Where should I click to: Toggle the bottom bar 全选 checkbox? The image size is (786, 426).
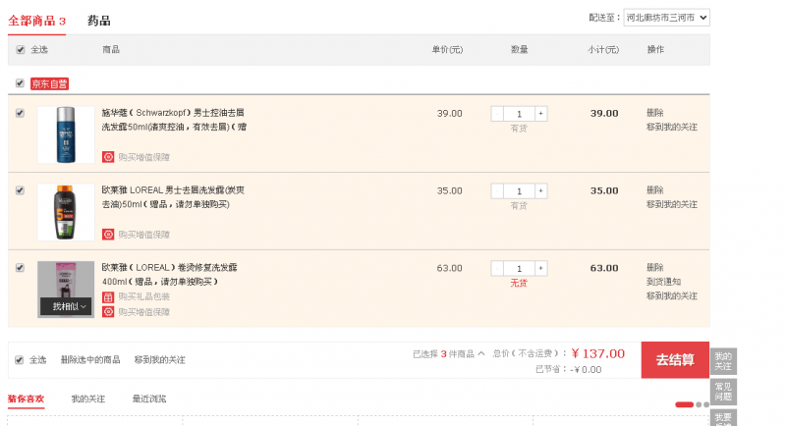pyautogui.click(x=19, y=360)
